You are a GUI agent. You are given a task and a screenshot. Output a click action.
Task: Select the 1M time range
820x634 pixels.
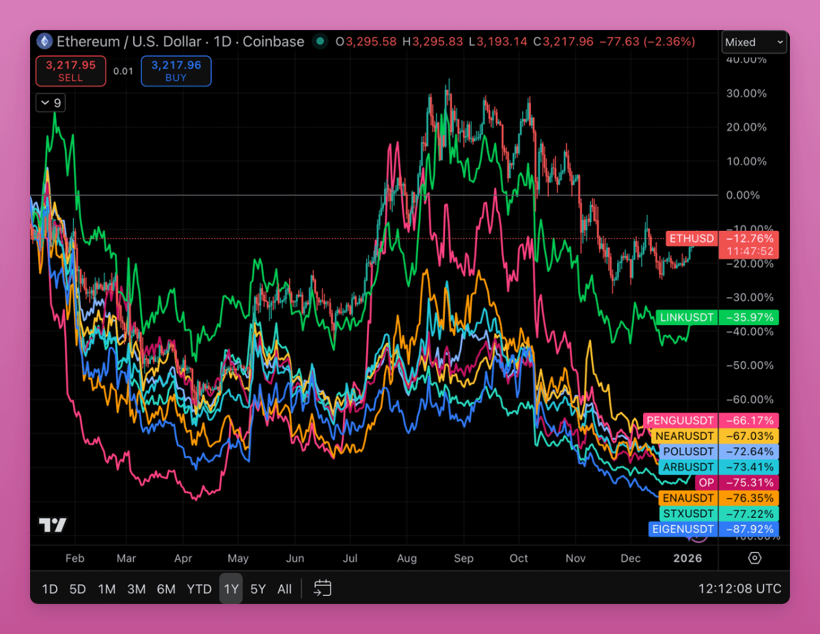(107, 589)
